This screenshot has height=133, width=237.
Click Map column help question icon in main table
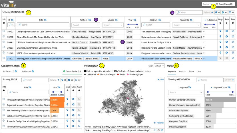click(x=220, y=23)
